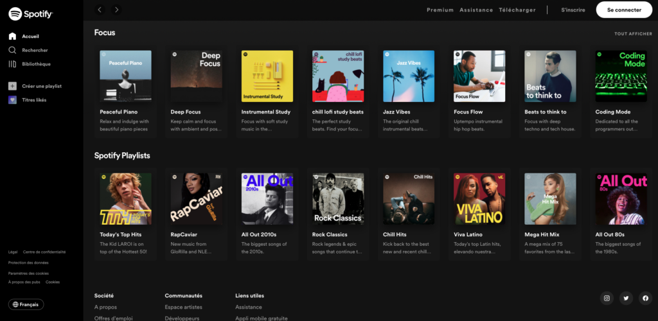The height and width of the screenshot is (321, 658).
Task: Open Télécharger in the top bar
Action: (517, 10)
